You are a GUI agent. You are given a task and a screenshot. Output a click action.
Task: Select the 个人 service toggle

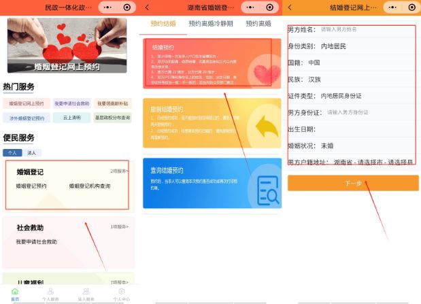click(x=12, y=152)
